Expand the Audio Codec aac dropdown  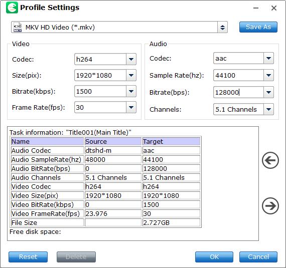[x=268, y=58]
